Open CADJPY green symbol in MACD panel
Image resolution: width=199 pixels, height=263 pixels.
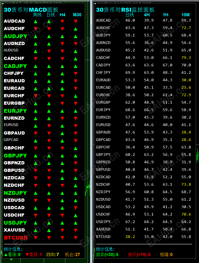coord(15,66)
